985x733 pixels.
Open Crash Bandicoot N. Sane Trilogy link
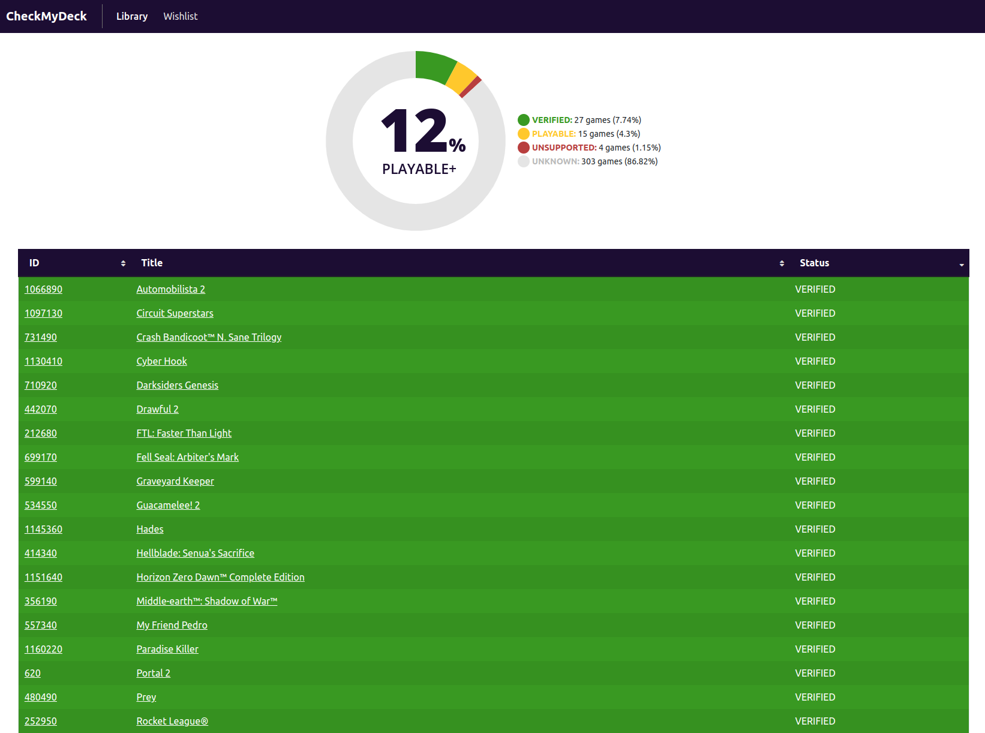209,337
